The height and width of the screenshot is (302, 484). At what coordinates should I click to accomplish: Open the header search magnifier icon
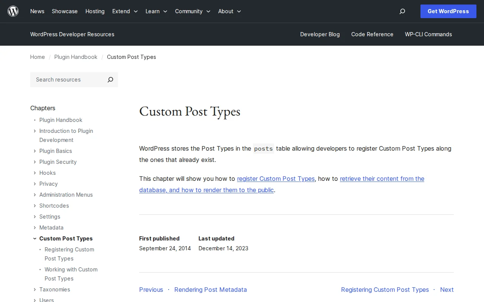[402, 11]
